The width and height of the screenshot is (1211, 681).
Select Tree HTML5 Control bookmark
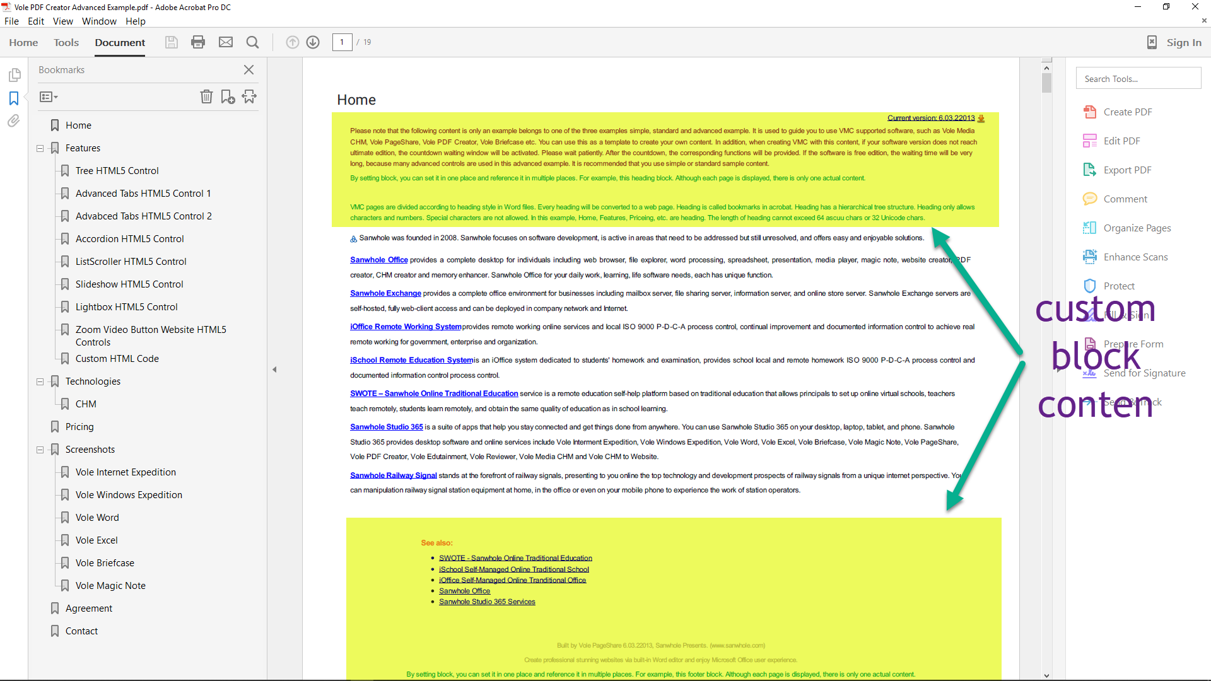coord(117,171)
